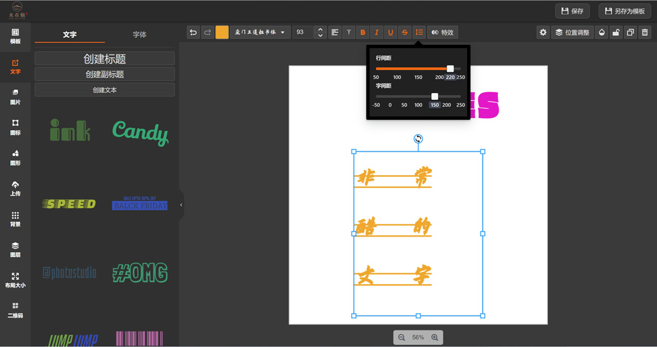This screenshot has height=347, width=657.
Task: Zoom in the canvas with plus magnifier
Action: coord(434,337)
